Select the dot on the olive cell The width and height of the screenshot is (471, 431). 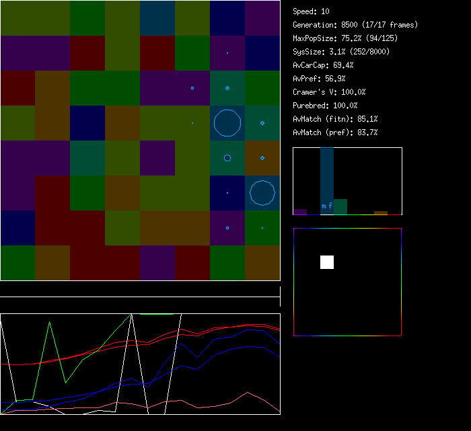[x=192, y=123]
